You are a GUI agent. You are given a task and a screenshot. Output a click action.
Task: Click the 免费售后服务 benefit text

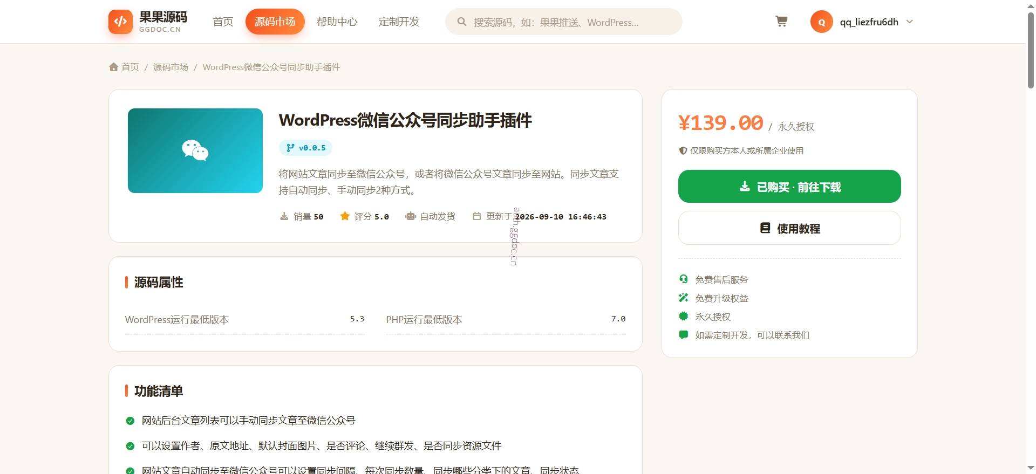point(721,279)
